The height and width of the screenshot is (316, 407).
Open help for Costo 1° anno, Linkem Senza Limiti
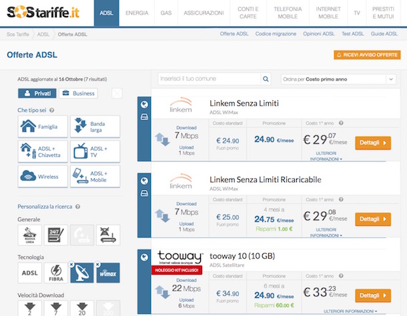[341, 123]
